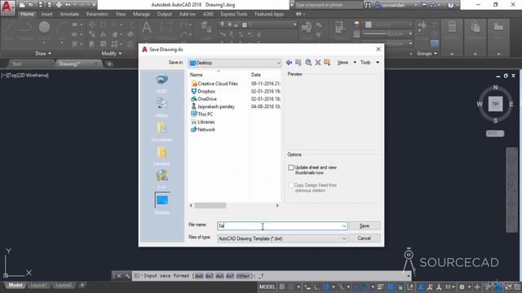This screenshot has width=522, height=293.
Task: Click the dialog's horizontal scrollbar thumb
Action: [x=210, y=206]
